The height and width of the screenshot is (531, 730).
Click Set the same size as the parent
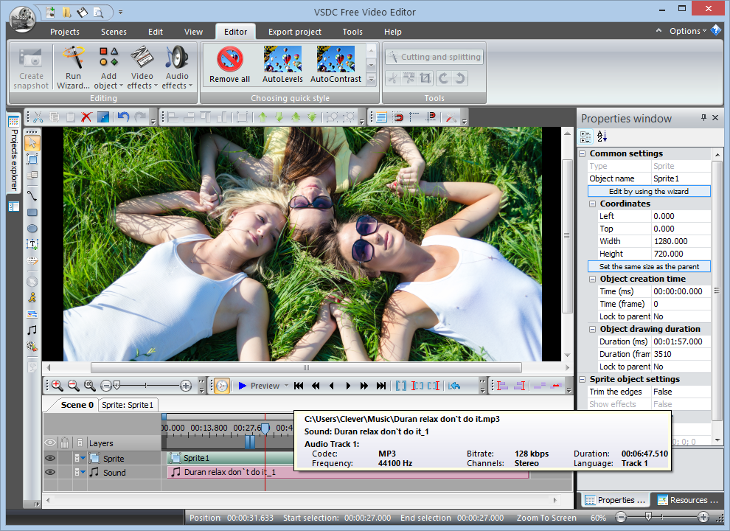648,266
